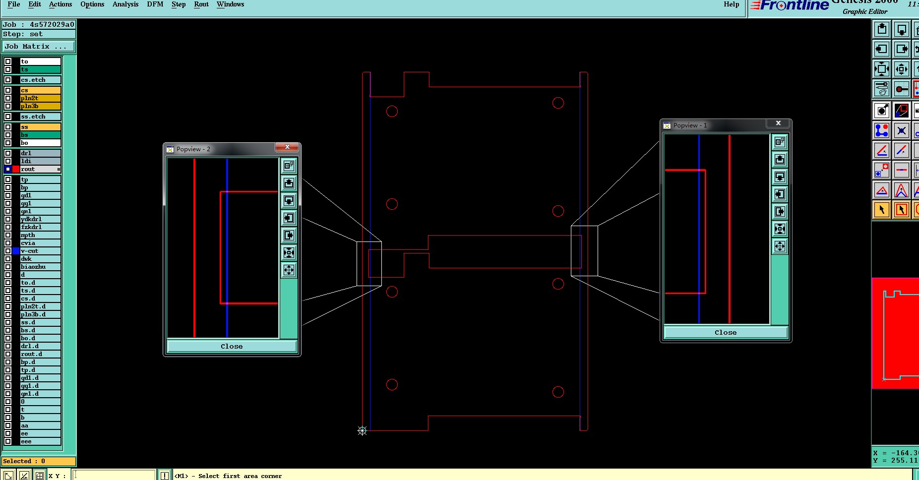Open the Rout menu
The width and height of the screenshot is (919, 480).
tap(201, 4)
